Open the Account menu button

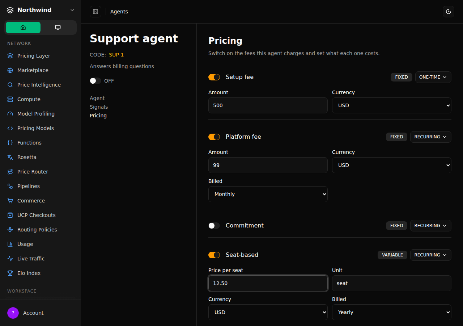click(x=41, y=313)
